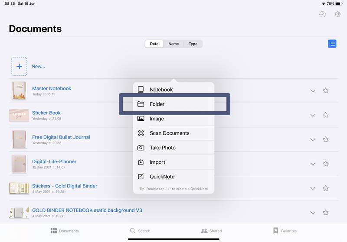
Task: Open chevron menu for Free Digital Bullet Journal
Action: point(312,139)
